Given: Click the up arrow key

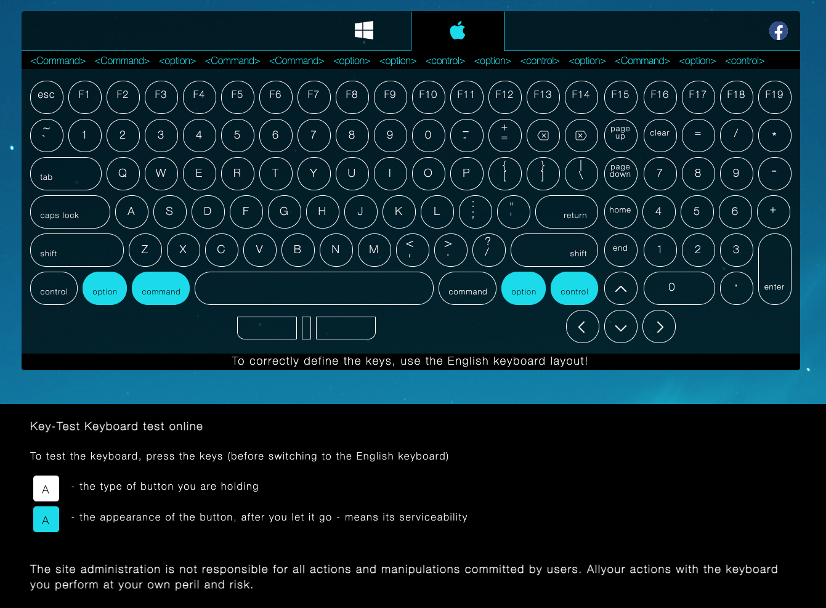Looking at the screenshot, I should 621,288.
